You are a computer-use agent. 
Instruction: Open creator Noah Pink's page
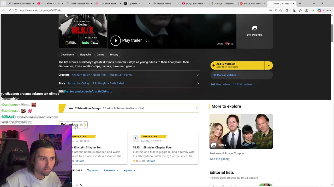point(100,75)
